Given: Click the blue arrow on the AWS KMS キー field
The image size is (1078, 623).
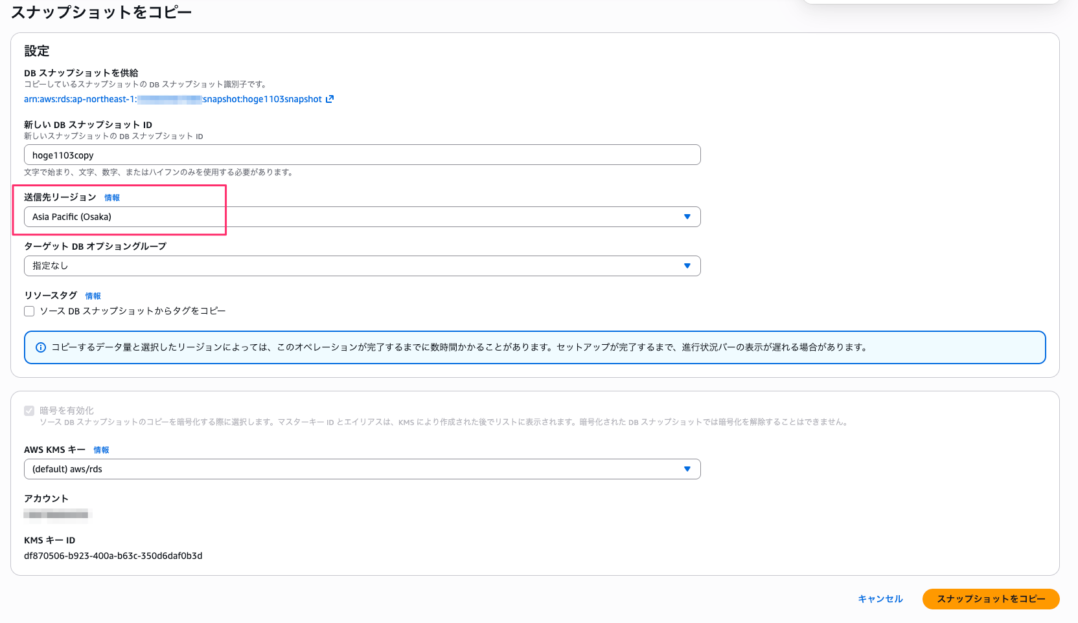Looking at the screenshot, I should tap(687, 469).
